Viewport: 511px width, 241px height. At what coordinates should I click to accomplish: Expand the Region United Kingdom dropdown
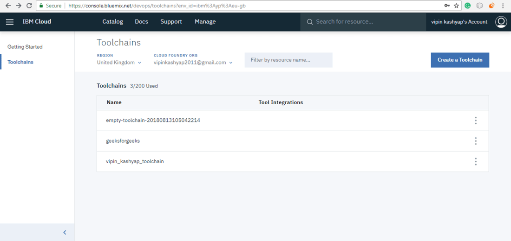coord(119,63)
